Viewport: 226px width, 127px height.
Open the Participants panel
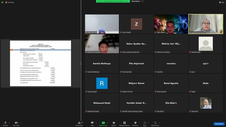[79, 124]
